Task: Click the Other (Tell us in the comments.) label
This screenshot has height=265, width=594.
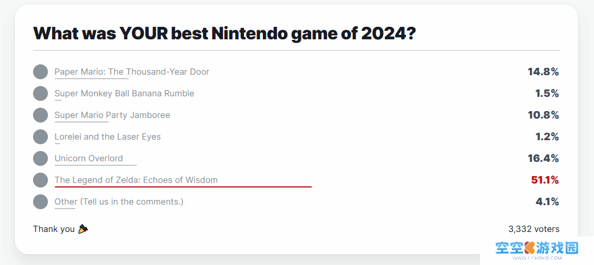Action: tap(119, 201)
